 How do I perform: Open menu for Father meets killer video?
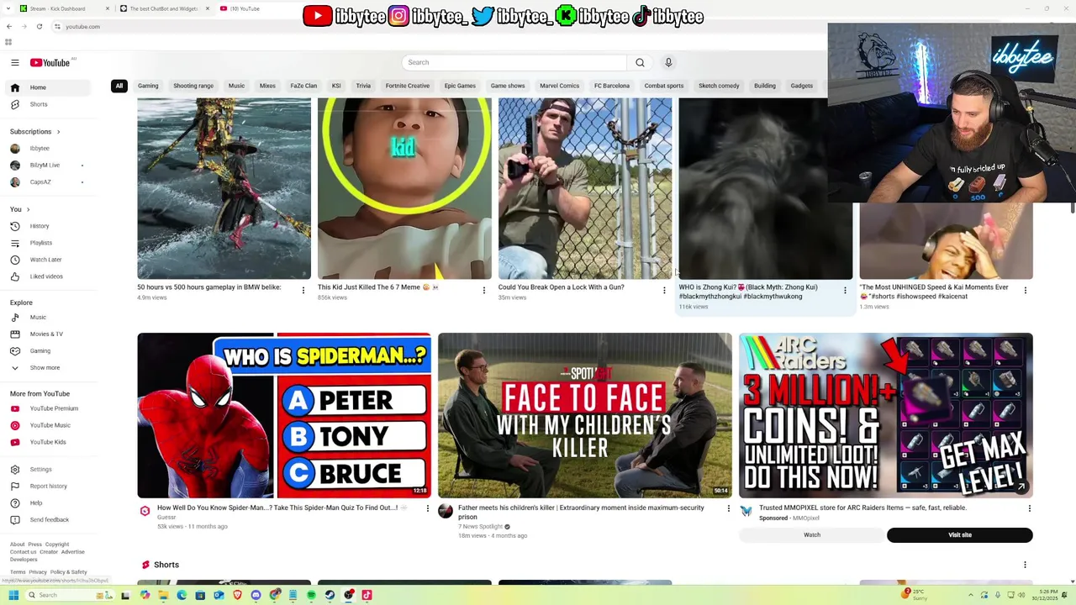pos(728,508)
